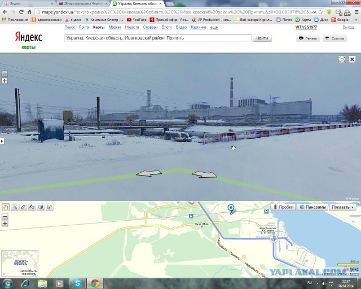361x289 pixels.
Task: Open the Прямой эфир bookmark
Action: [169, 20]
